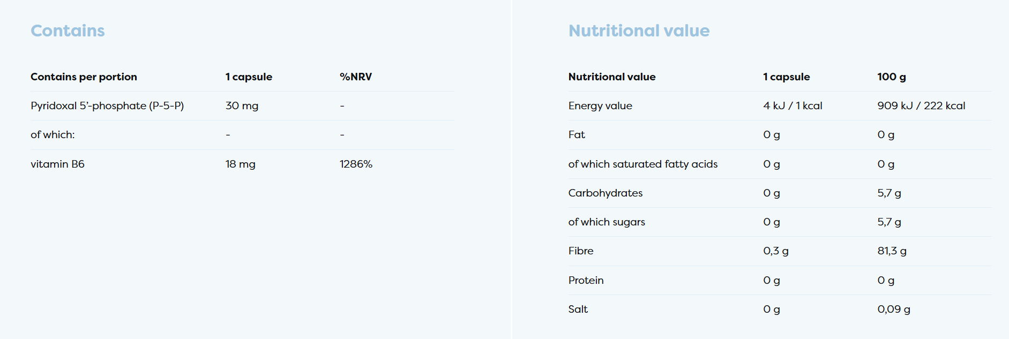Click the 4 kJ / 1 kcal value
This screenshot has height=339, width=1009.
(793, 106)
